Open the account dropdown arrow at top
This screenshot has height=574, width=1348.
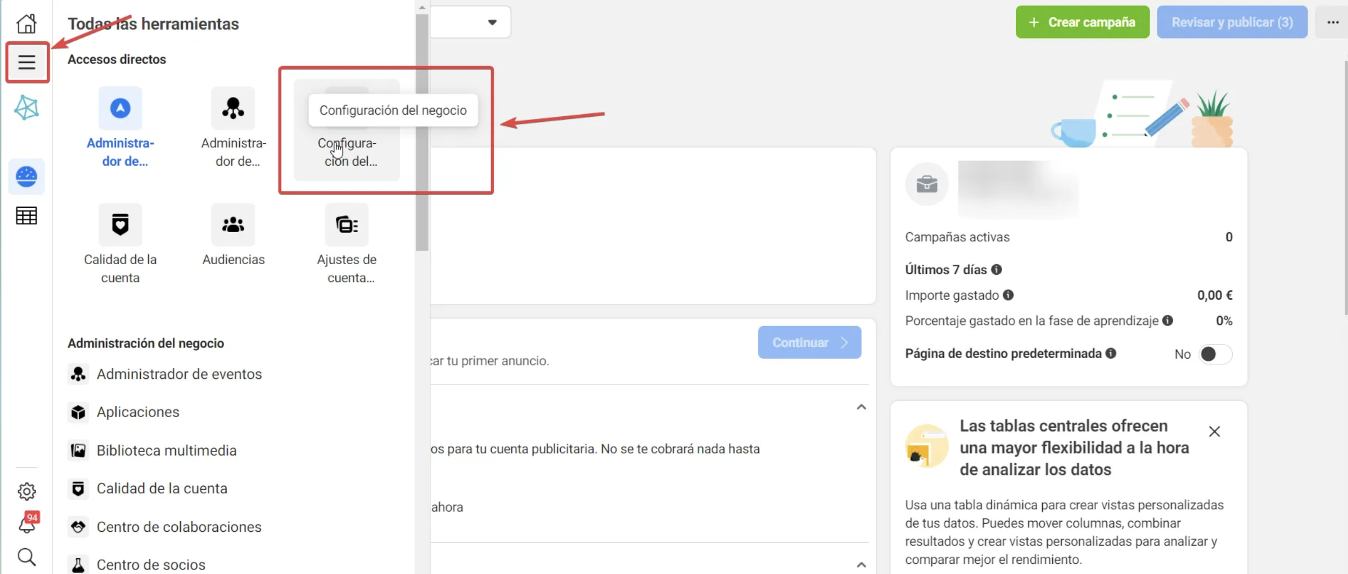pyautogui.click(x=492, y=22)
